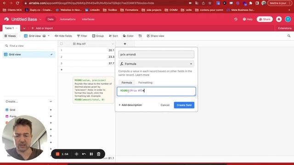Image resolution: width=294 pixels, height=165 pixels.
Task: Expand Untitled Base name dropdown
Action: [x=40, y=19]
